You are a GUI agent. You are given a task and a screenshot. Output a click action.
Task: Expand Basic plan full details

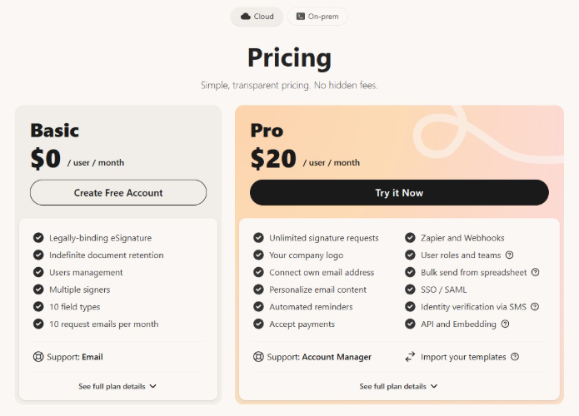coord(117,386)
